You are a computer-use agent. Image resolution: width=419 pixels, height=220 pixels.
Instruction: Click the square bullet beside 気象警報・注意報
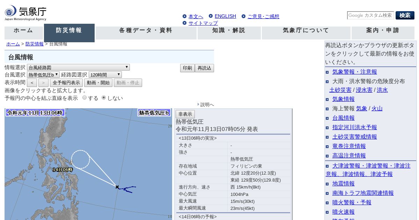[327, 72]
